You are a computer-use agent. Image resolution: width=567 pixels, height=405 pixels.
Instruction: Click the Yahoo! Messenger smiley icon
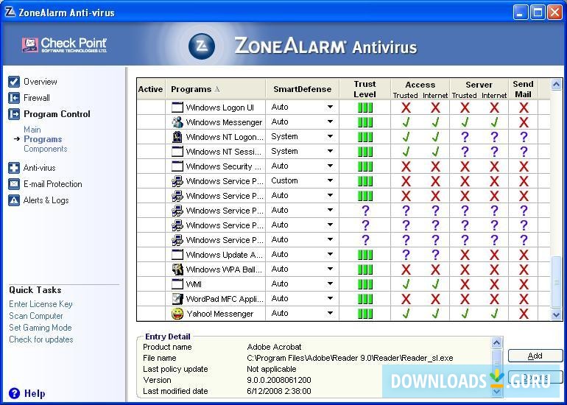click(177, 314)
